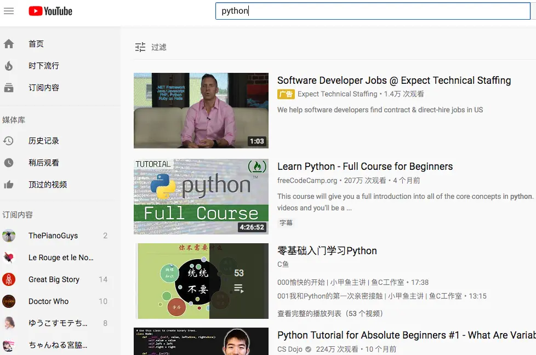The width and height of the screenshot is (536, 355).
Task: Open the hamburger guide menu
Action: pos(9,11)
